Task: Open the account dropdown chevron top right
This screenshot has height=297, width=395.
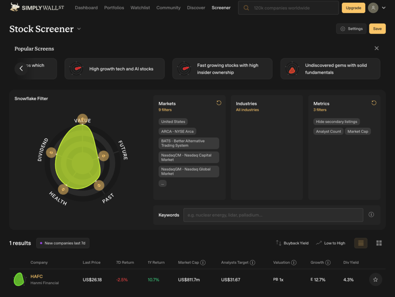Action: (x=384, y=8)
